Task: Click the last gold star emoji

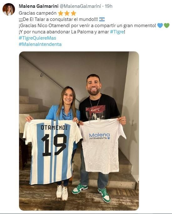Action: (73, 13)
